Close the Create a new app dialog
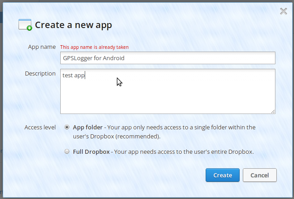Image resolution: width=294 pixels, height=199 pixels. [283, 11]
